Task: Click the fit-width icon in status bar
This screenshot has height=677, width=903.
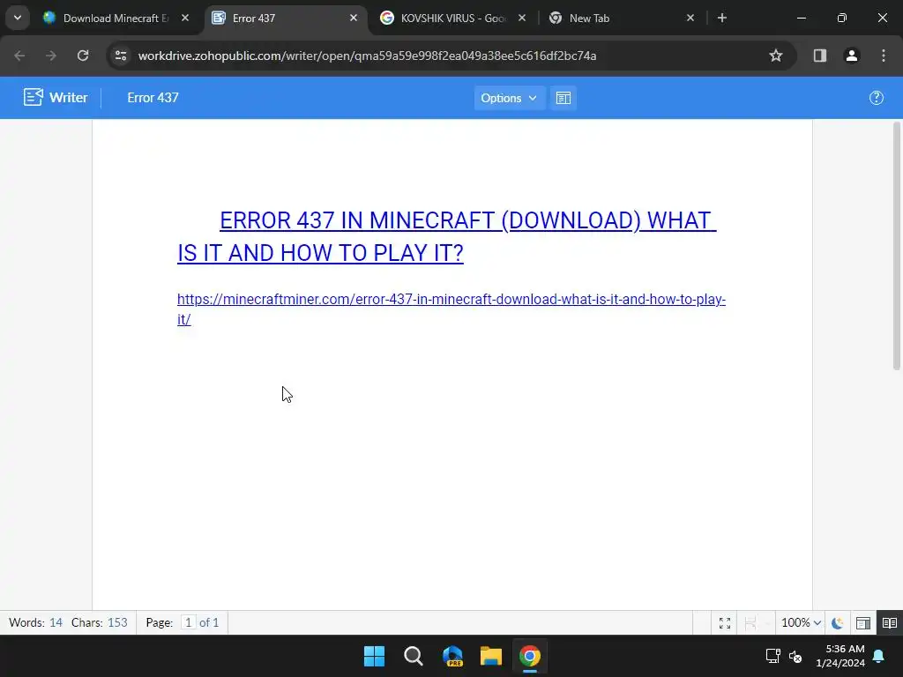Action: click(750, 623)
